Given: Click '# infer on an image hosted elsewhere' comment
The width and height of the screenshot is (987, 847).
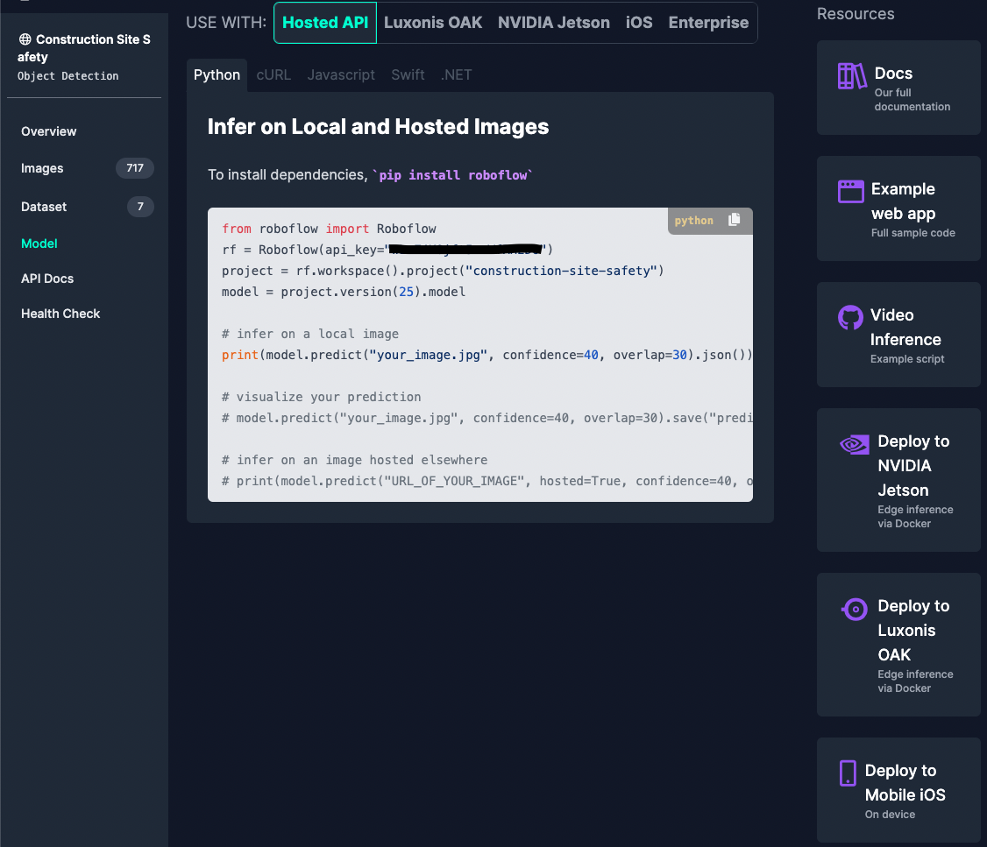Looking at the screenshot, I should (x=354, y=460).
